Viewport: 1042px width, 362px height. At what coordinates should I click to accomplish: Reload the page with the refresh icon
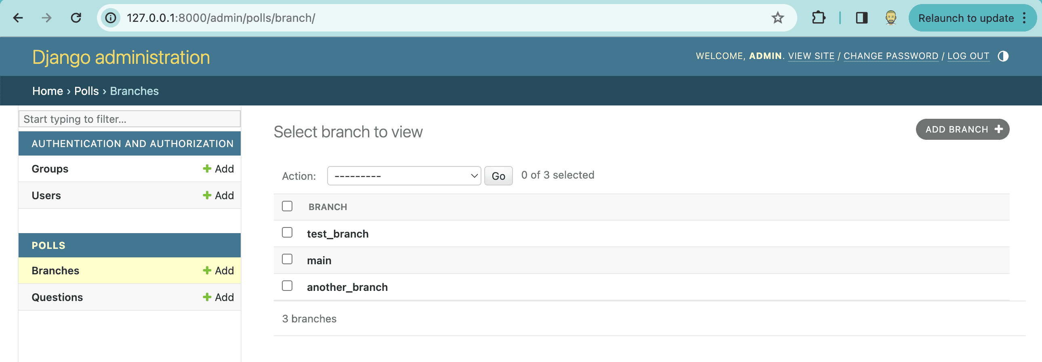click(x=76, y=18)
